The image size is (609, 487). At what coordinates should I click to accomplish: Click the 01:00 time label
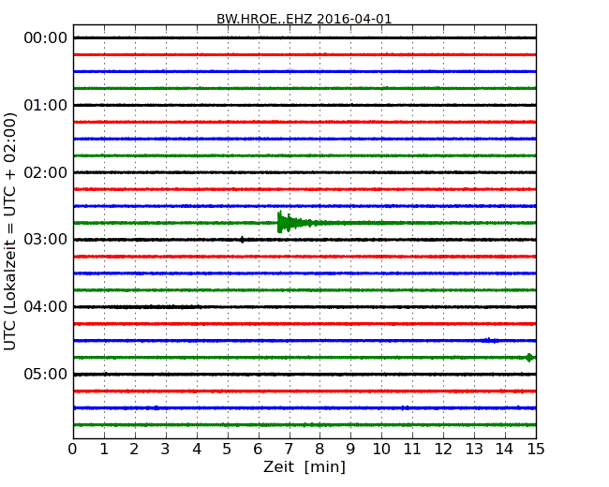coord(46,105)
